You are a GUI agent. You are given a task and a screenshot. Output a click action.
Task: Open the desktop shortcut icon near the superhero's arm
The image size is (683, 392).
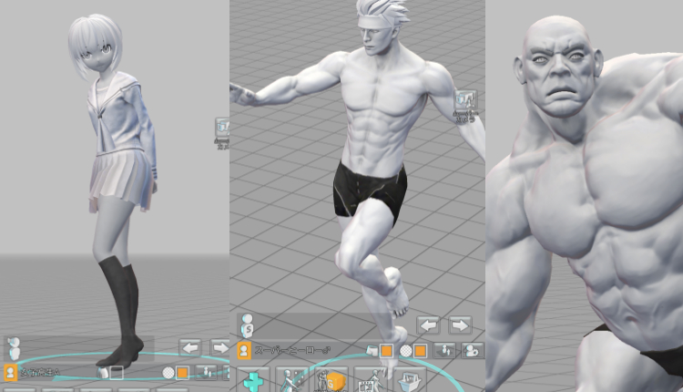(x=465, y=106)
